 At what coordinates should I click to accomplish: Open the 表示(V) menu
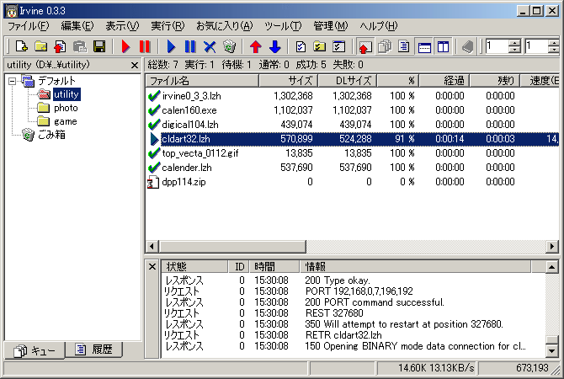click(122, 26)
